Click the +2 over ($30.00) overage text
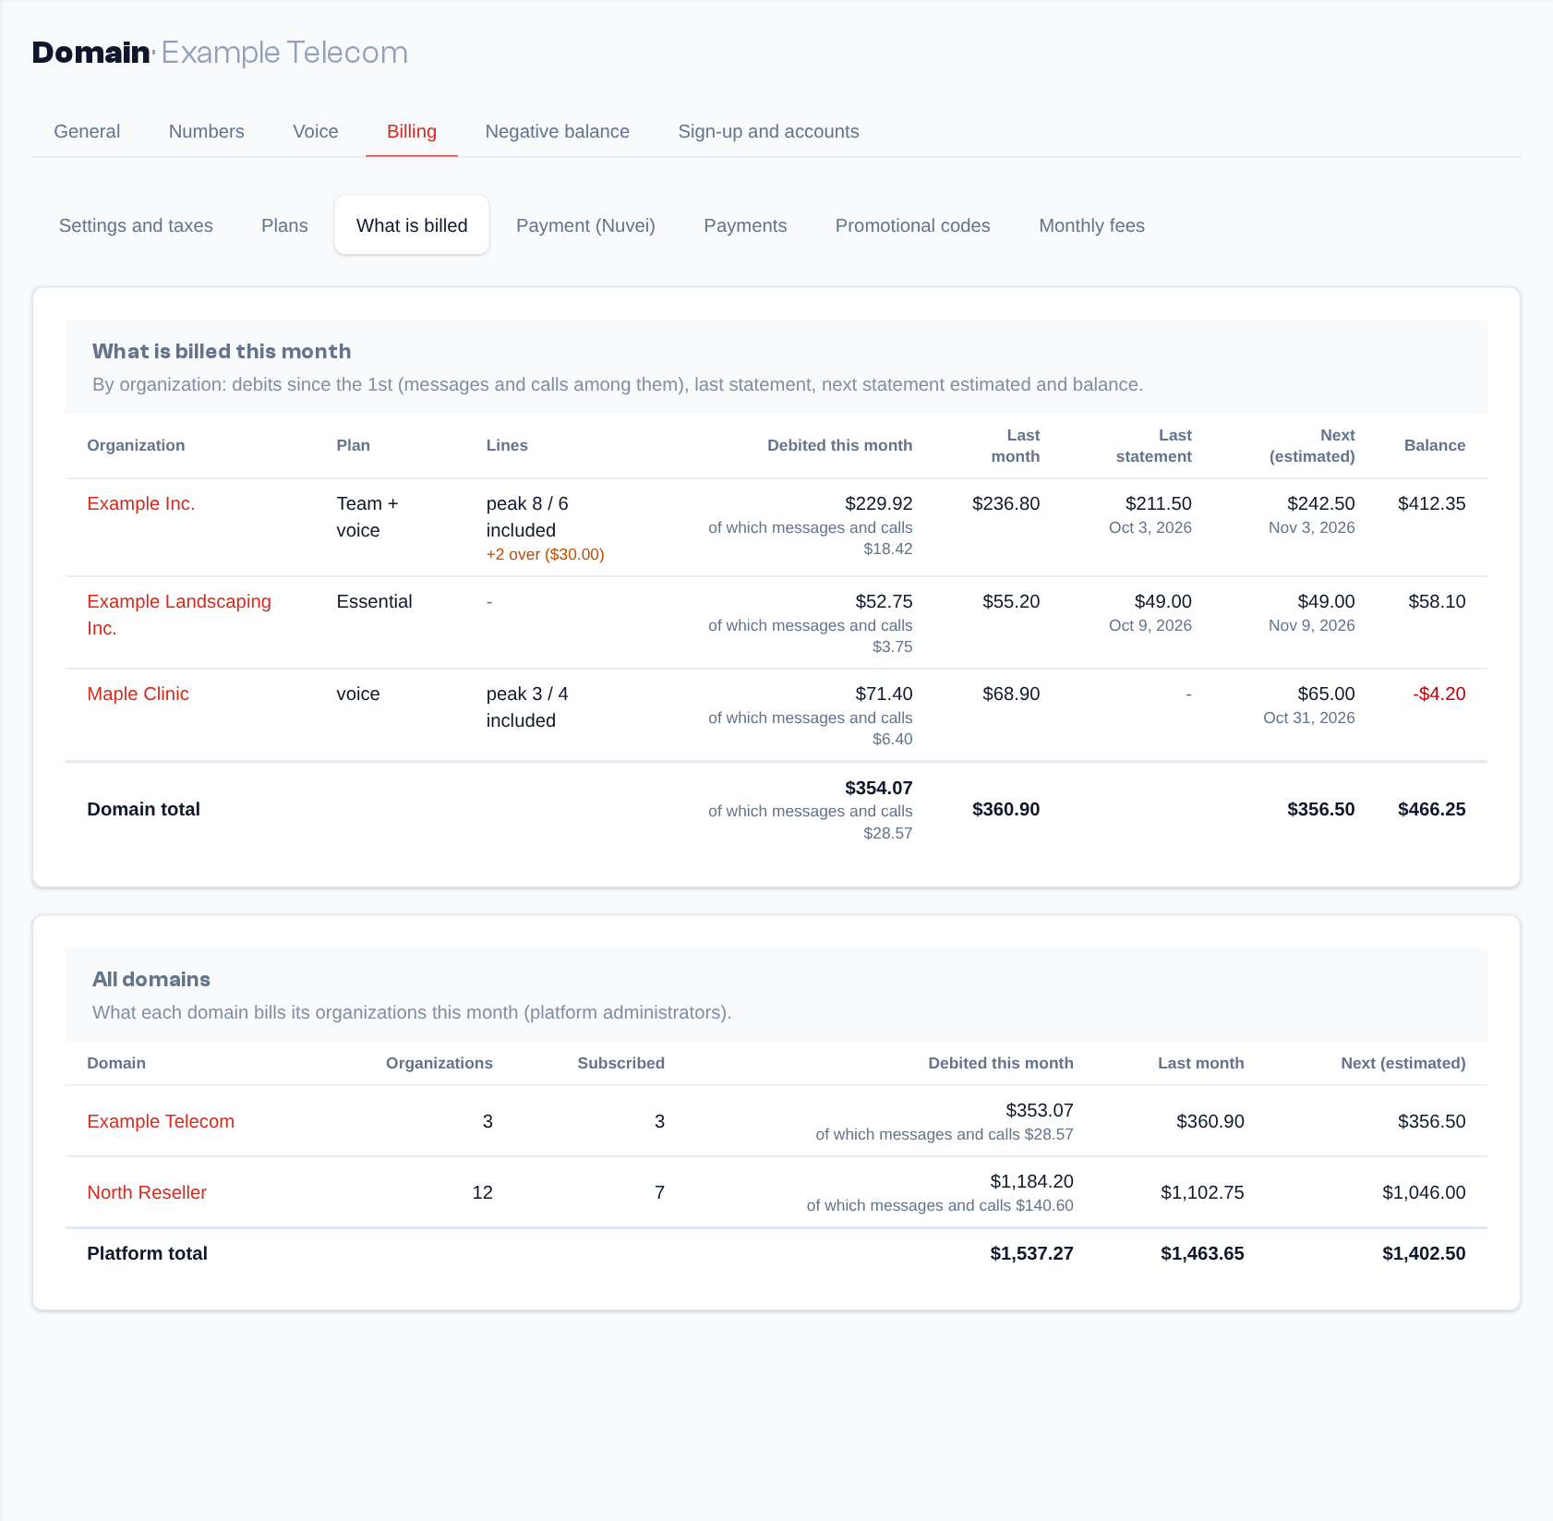The width and height of the screenshot is (1553, 1521). pos(545,554)
